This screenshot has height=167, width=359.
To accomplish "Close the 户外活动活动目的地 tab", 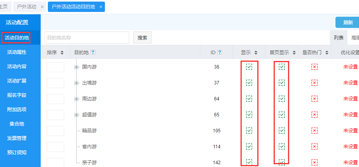I will (x=101, y=7).
